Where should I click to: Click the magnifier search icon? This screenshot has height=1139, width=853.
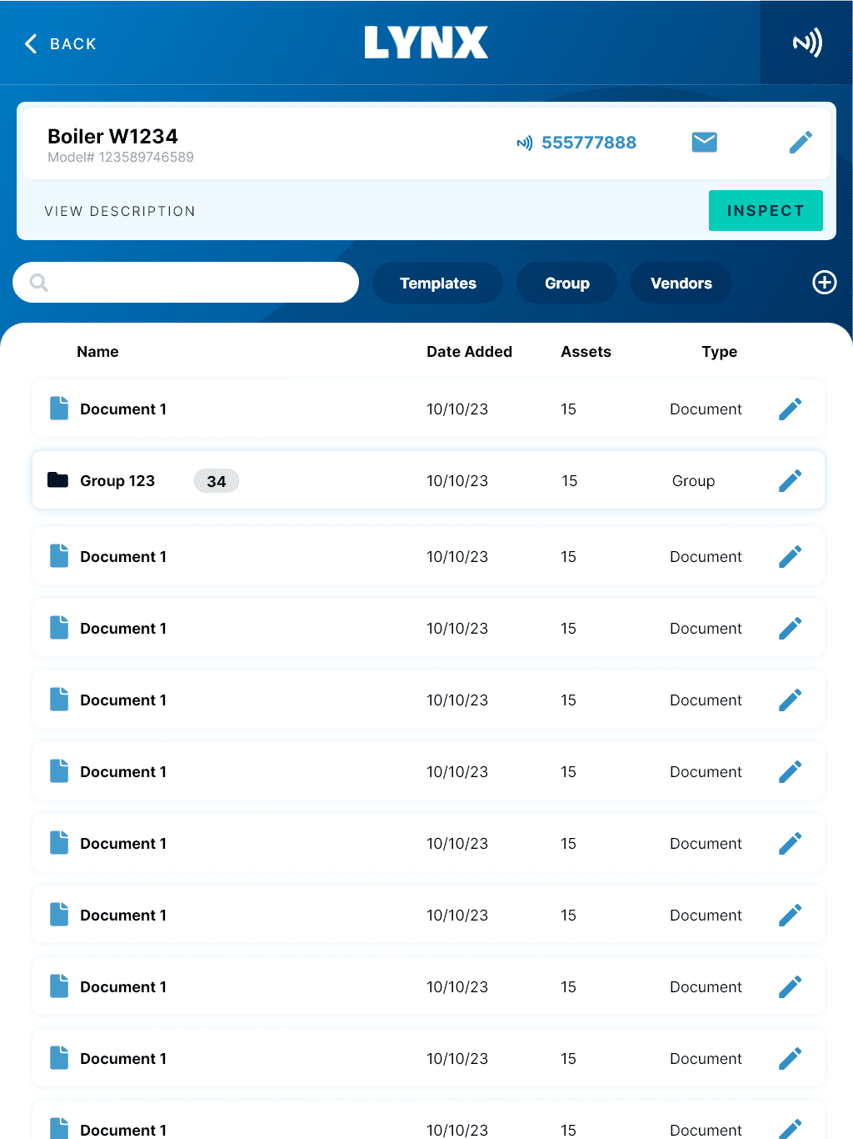tap(39, 283)
